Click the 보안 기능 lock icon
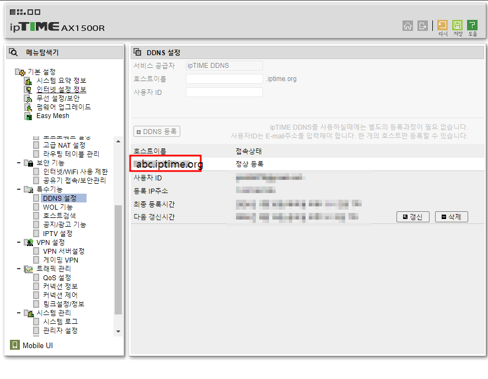 click(29, 163)
